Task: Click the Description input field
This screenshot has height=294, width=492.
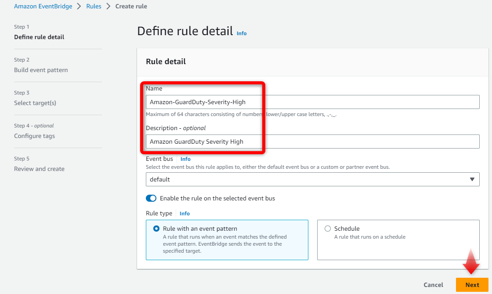Action: (x=312, y=142)
